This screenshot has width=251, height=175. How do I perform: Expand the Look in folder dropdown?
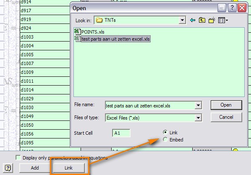pos(182,20)
